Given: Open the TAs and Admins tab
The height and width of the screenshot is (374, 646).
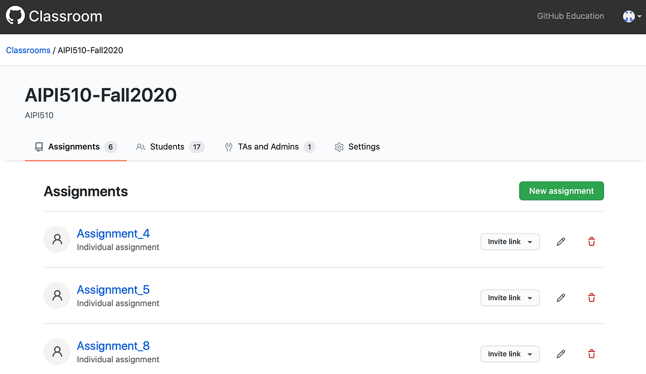Looking at the screenshot, I should coord(268,146).
